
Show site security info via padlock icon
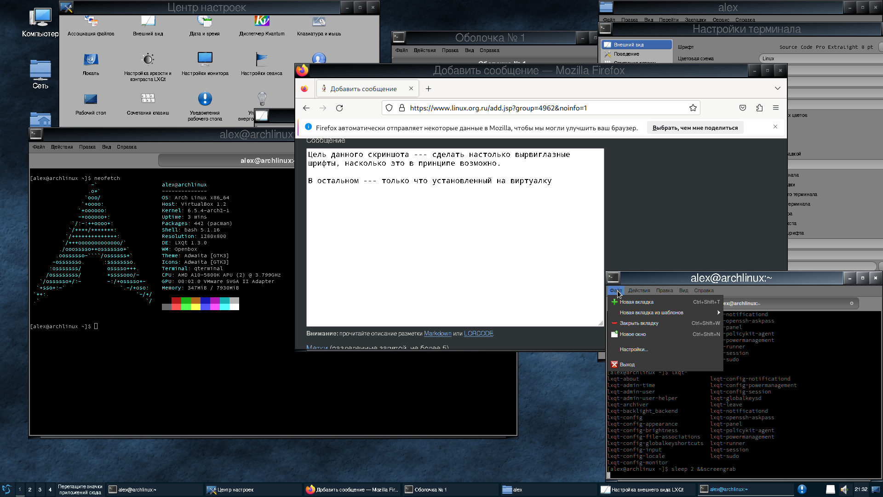pos(401,108)
